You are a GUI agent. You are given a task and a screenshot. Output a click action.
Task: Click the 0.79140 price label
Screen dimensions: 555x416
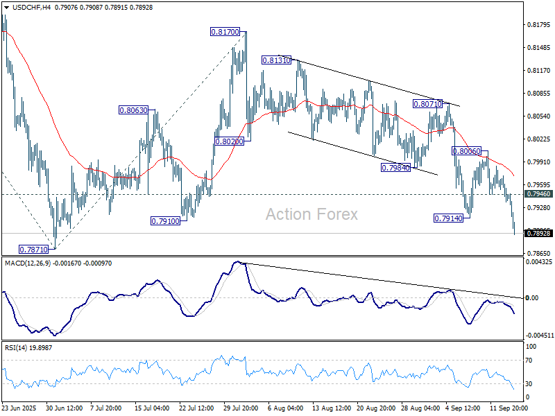click(x=449, y=218)
